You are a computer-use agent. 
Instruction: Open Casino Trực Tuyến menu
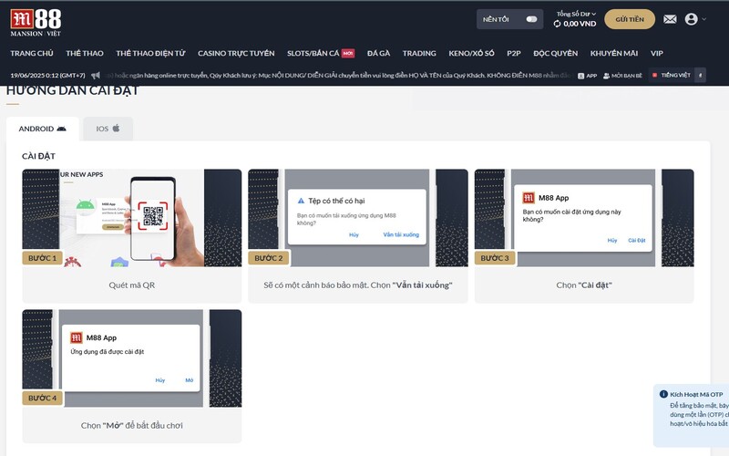point(236,53)
